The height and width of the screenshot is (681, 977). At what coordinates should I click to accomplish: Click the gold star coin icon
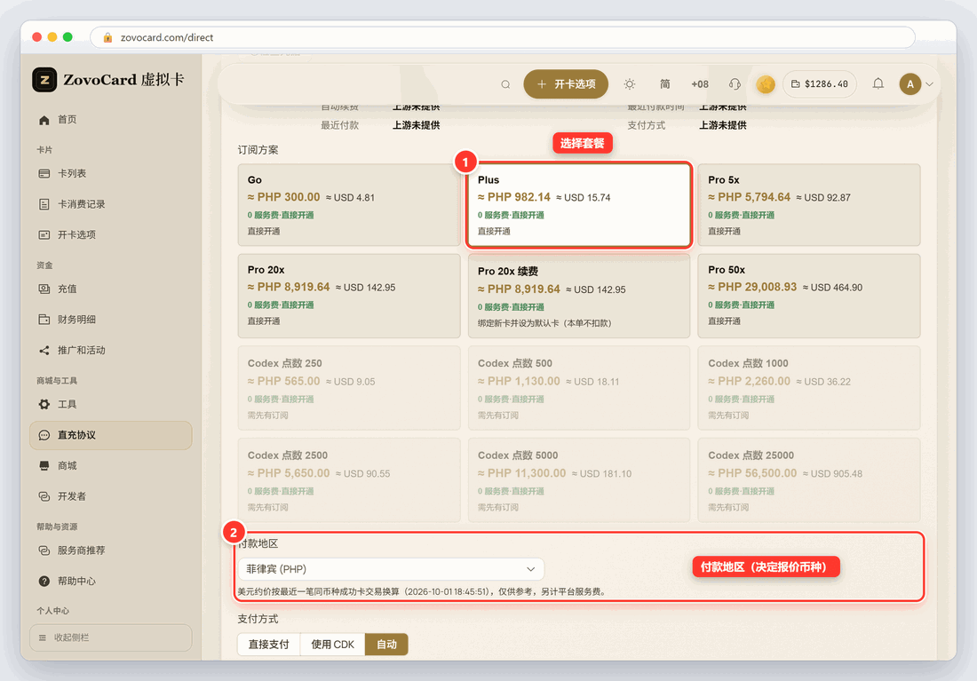click(x=765, y=84)
